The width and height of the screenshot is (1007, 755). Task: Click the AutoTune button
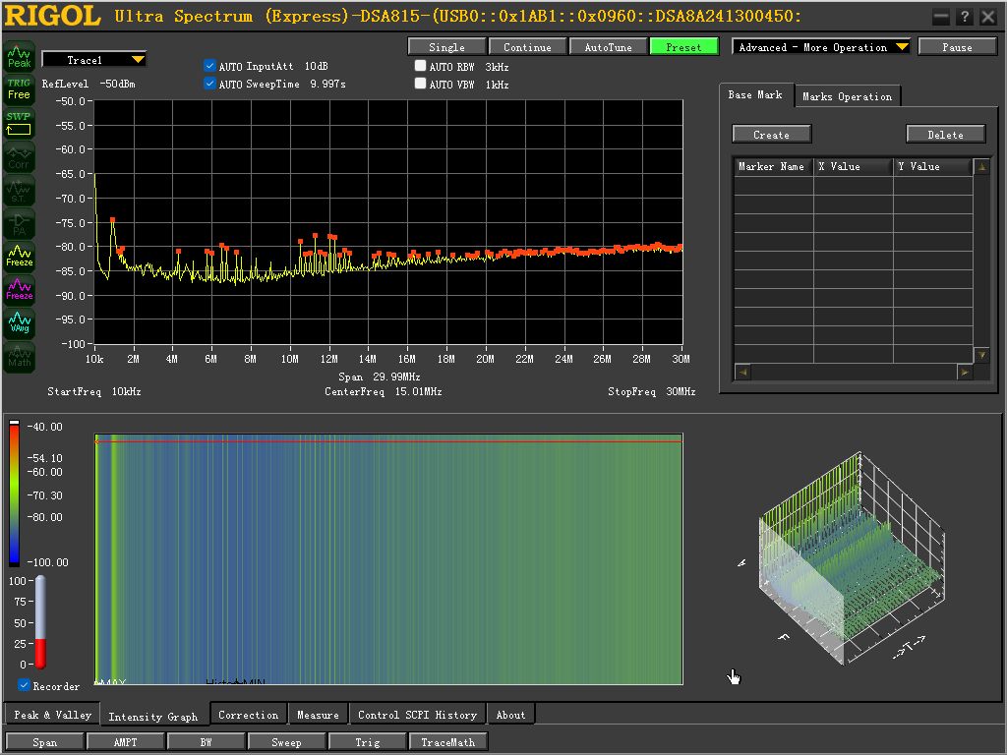(608, 47)
